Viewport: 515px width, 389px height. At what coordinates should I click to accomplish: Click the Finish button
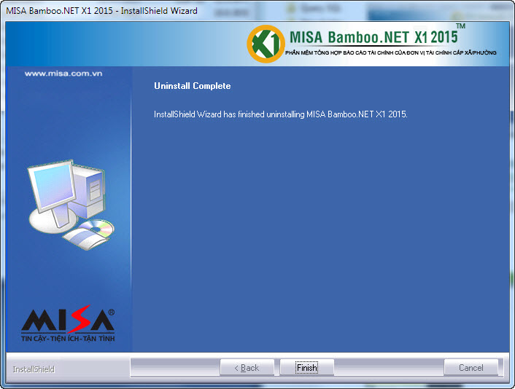[307, 367]
